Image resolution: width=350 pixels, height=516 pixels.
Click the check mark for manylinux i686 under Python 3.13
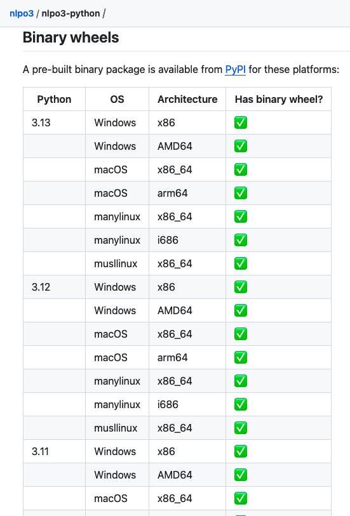click(x=241, y=240)
